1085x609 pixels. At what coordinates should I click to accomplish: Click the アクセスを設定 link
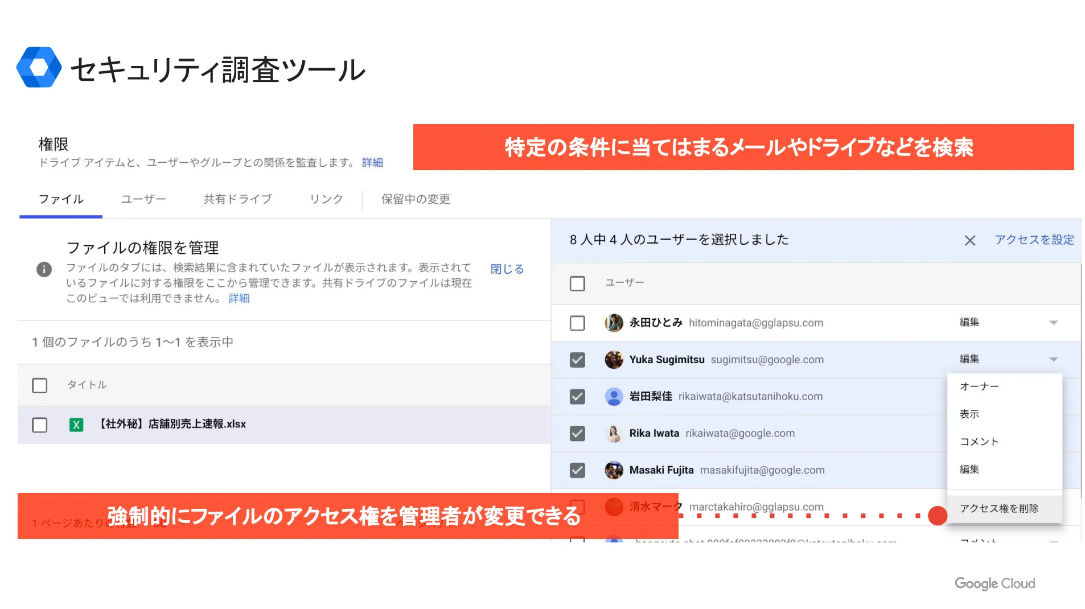(x=1034, y=240)
